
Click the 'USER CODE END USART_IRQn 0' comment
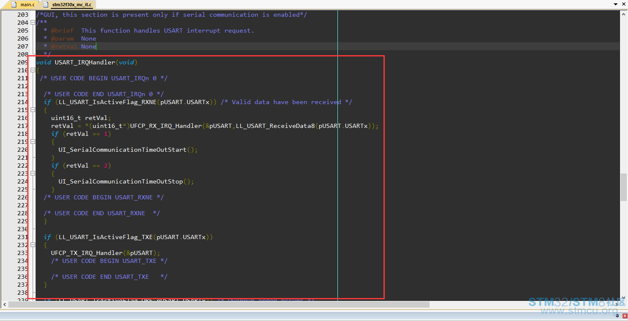click(104, 94)
